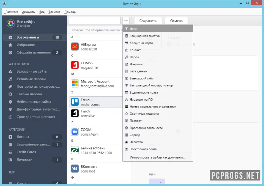
Task: Click Взломанные сайты warning icon
Action: (x=11, y=72)
